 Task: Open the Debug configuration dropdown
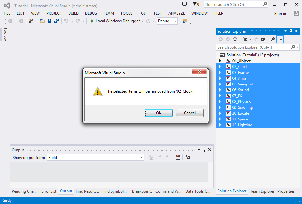[x=167, y=21]
